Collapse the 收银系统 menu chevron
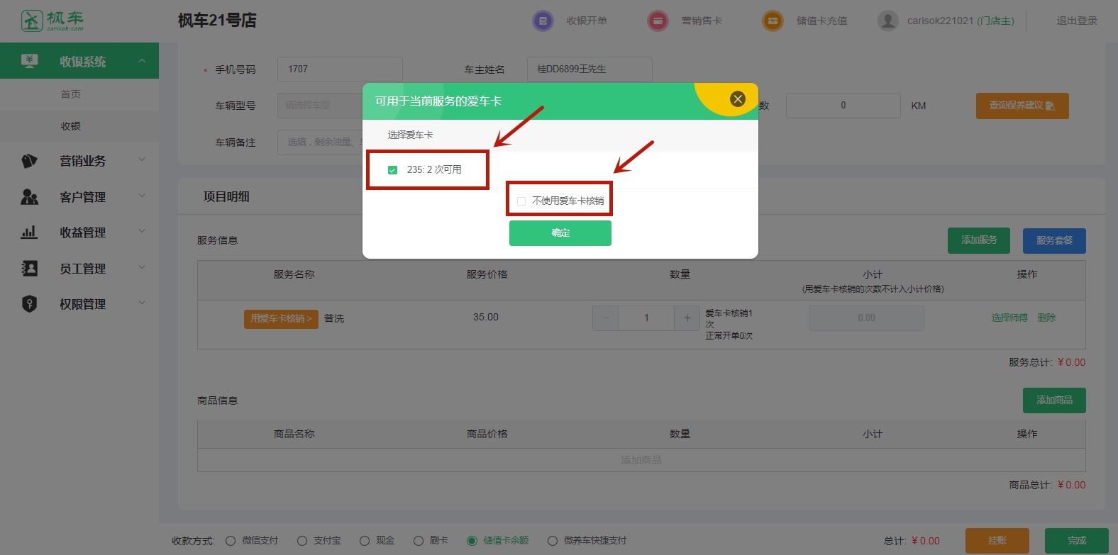 point(142,61)
